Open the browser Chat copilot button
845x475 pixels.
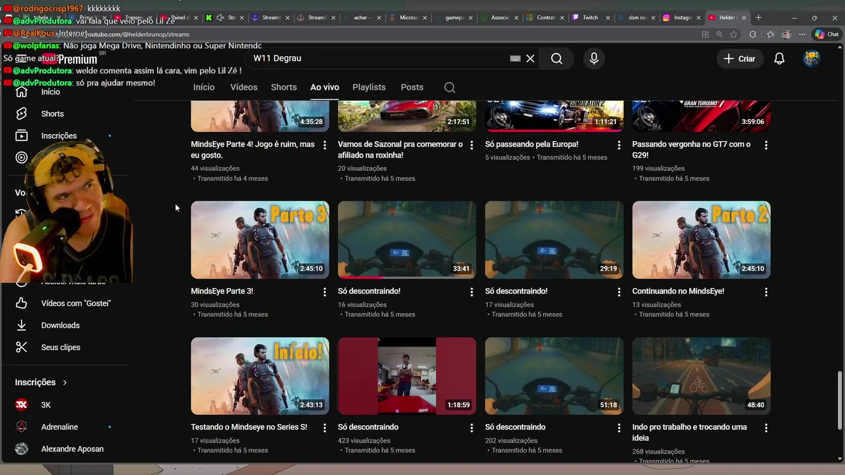[x=827, y=34]
